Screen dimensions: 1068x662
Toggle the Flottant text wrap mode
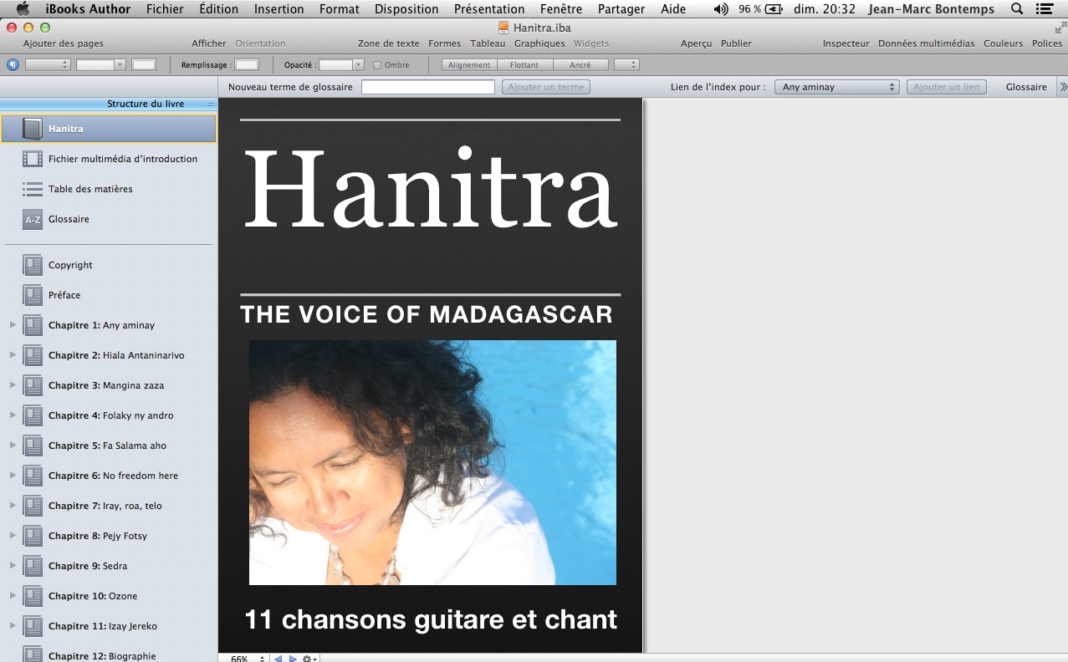(524, 64)
